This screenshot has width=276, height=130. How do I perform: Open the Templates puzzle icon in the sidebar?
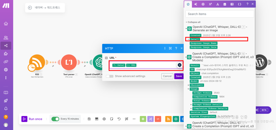pos(6,54)
